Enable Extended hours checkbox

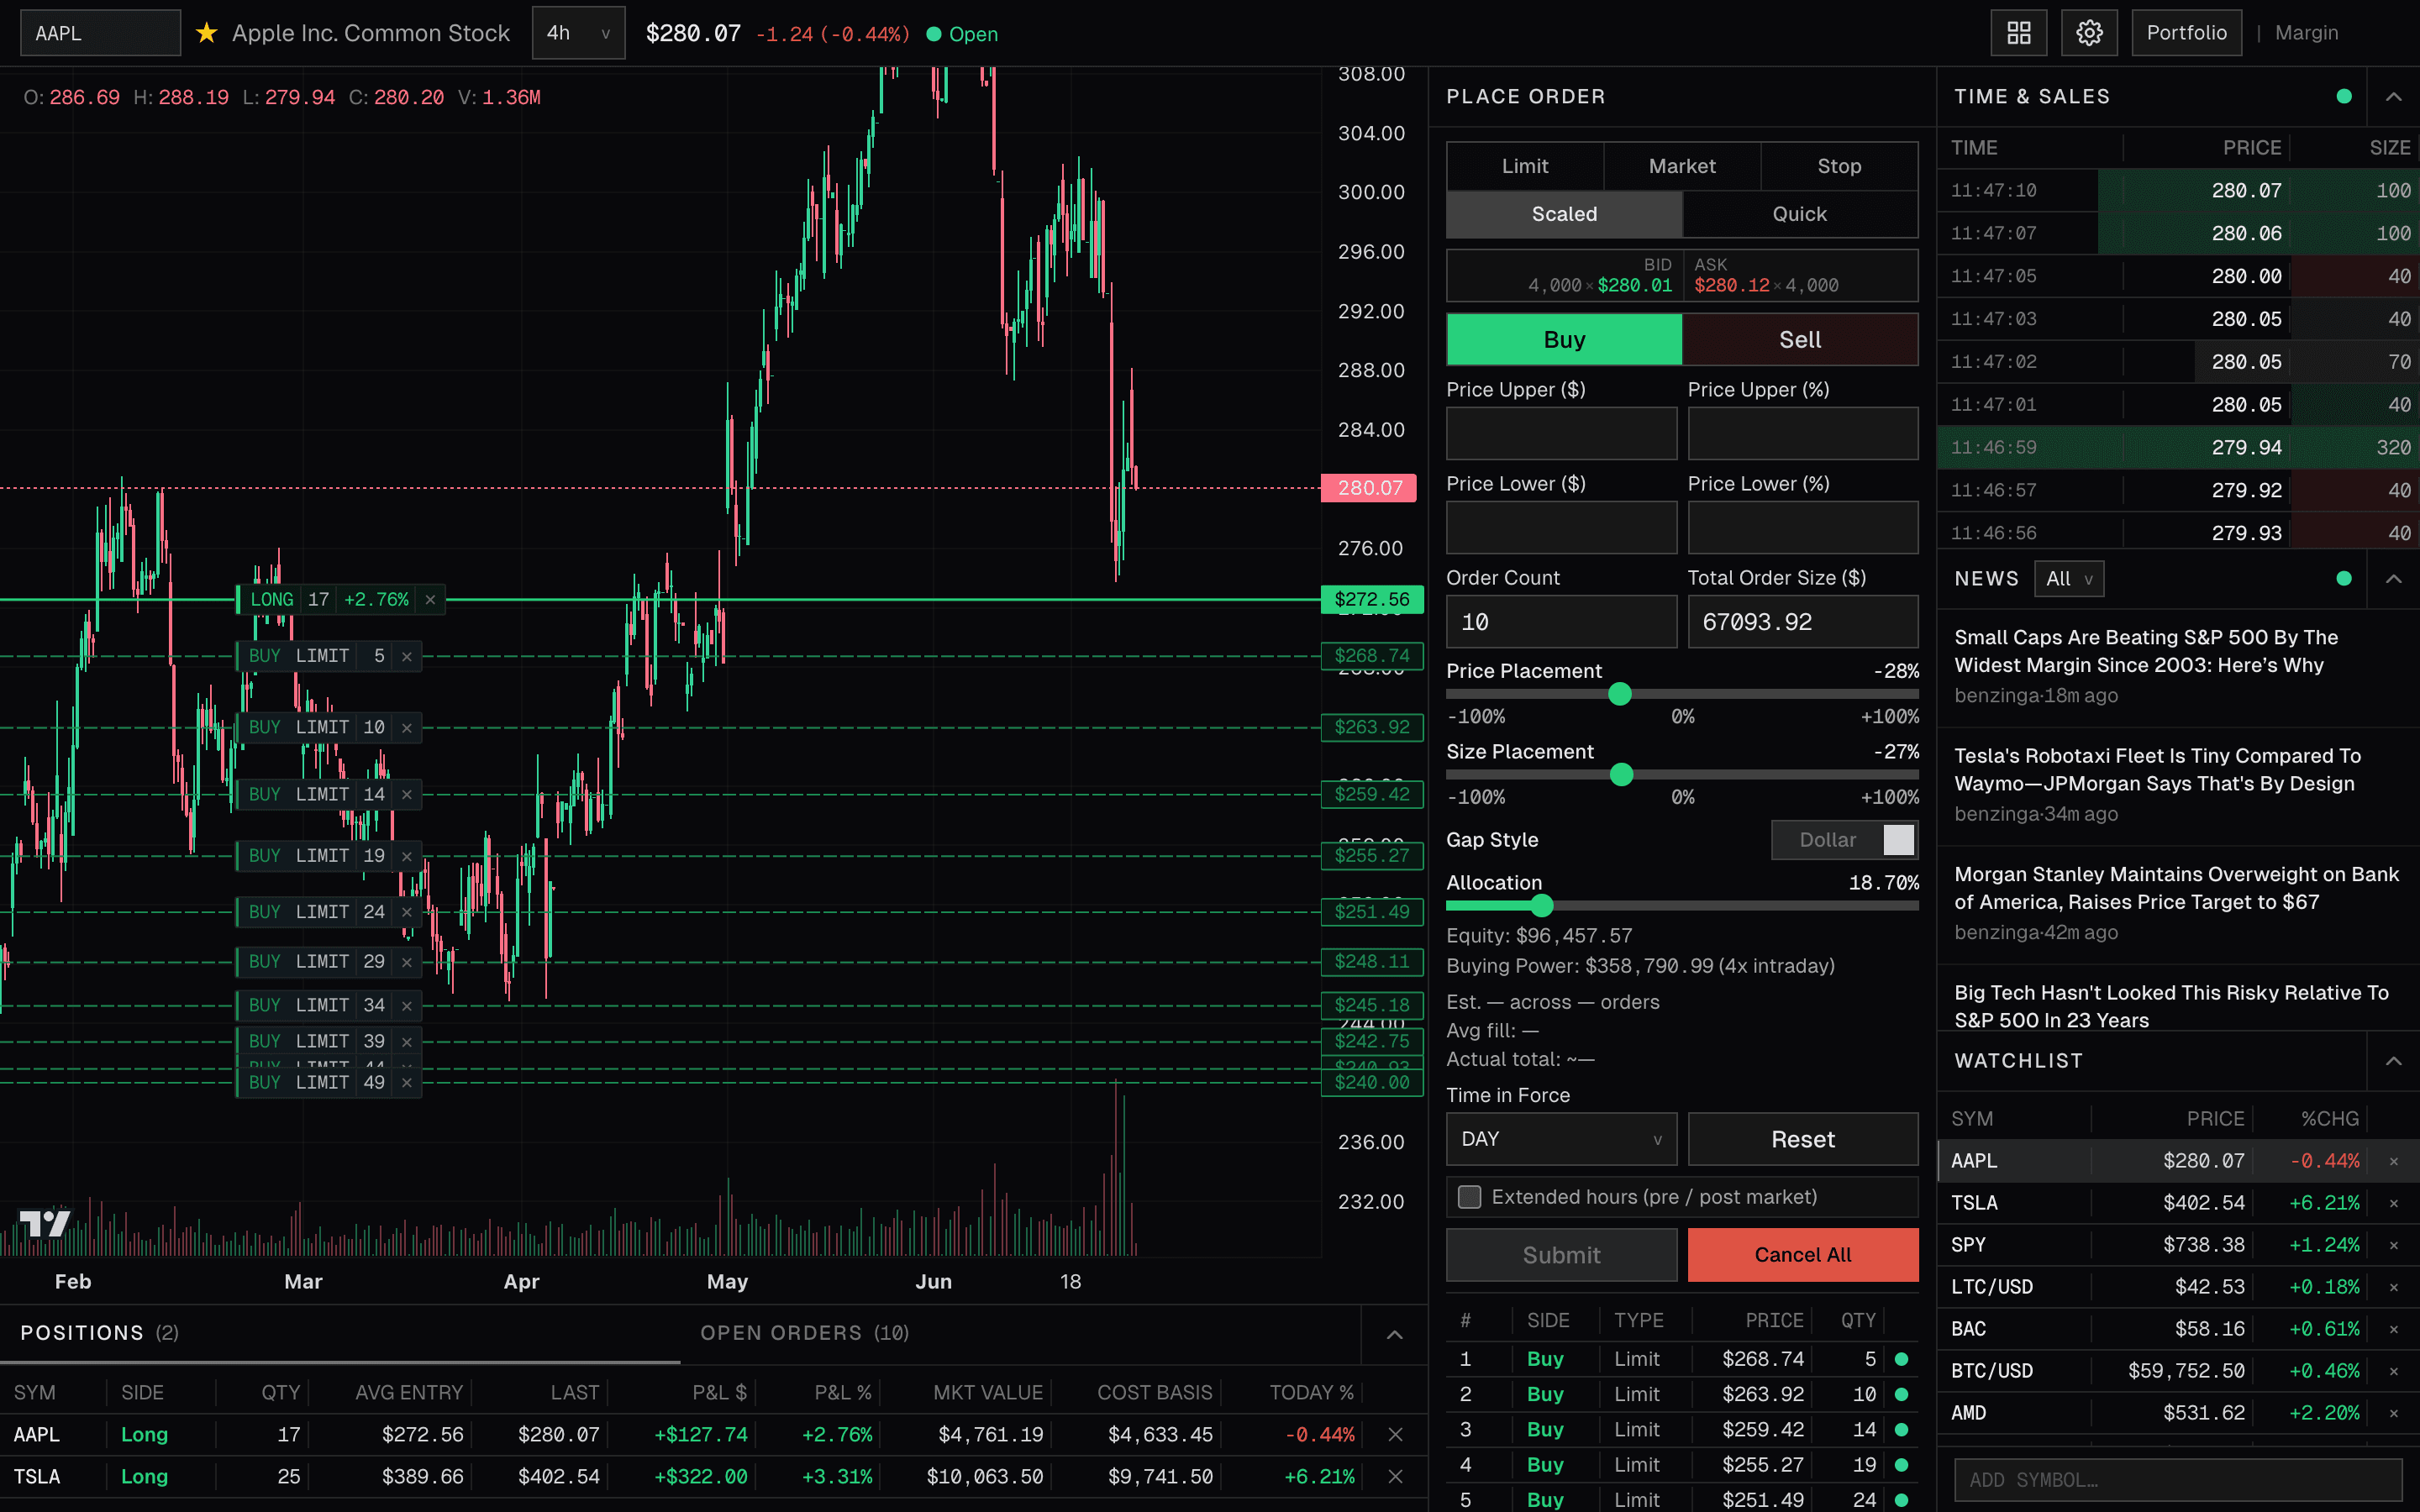1469,1197
